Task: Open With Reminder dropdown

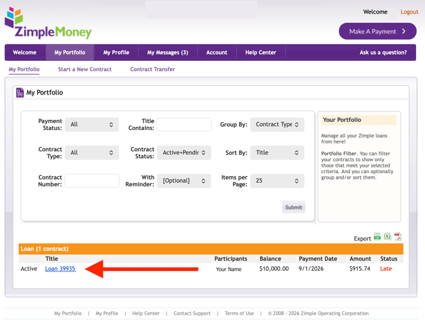Action: (x=184, y=181)
